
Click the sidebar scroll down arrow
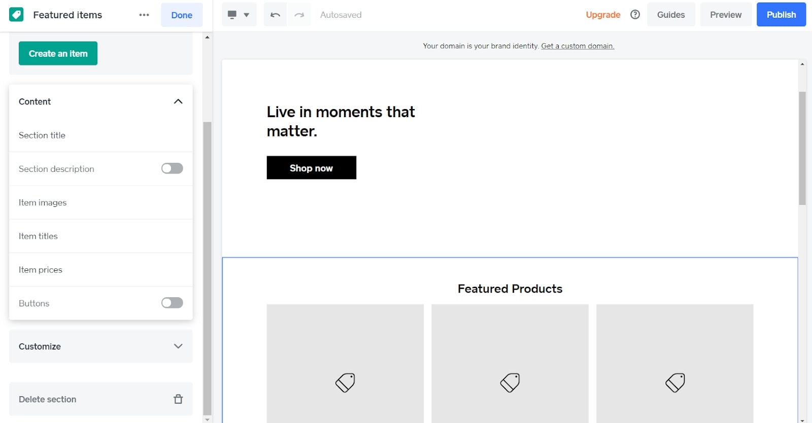tap(207, 419)
